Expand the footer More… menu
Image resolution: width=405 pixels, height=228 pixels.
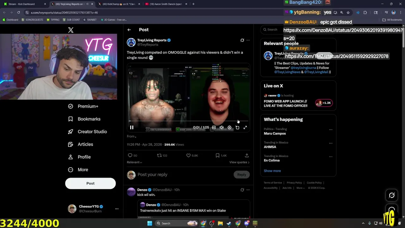(x=301, y=188)
